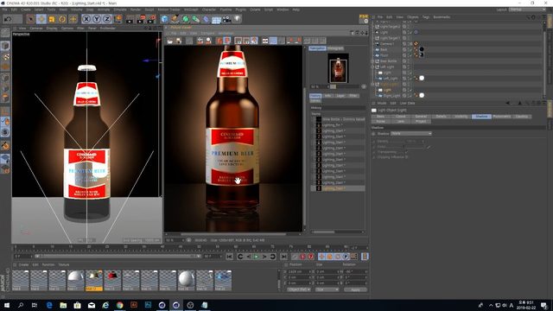Click the Render View clapperboard icon
The height and width of the screenshot is (311, 553).
[130, 19]
